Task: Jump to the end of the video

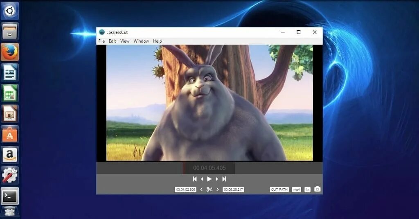Action: point(224,179)
